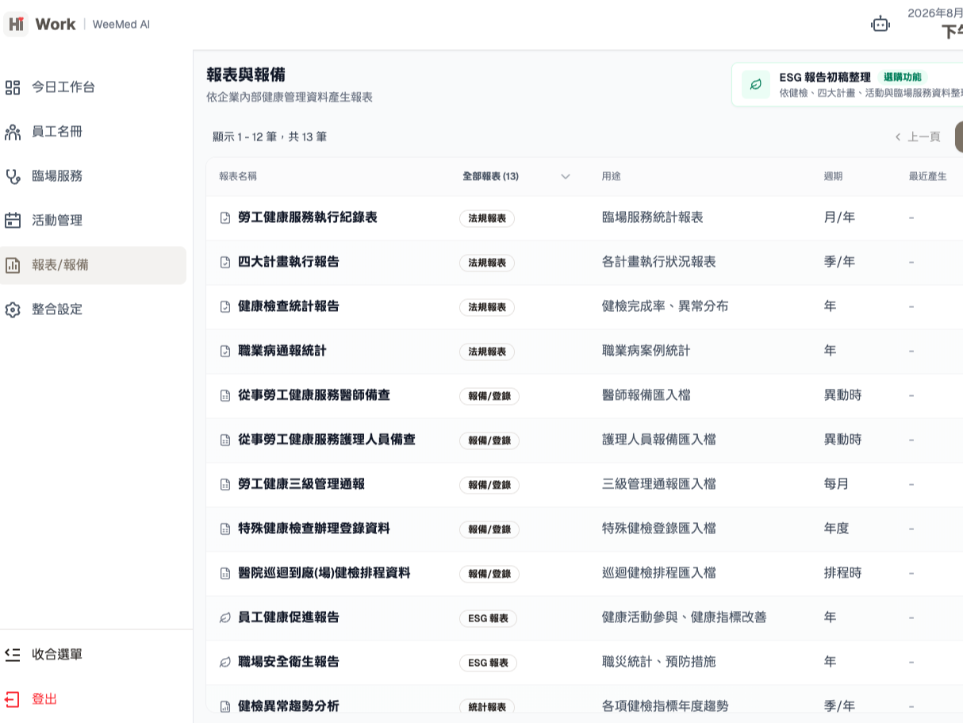This screenshot has height=723, width=963.
Task: Click file icon beside 從事勞工健康服務醫師備查
Action: click(x=224, y=395)
